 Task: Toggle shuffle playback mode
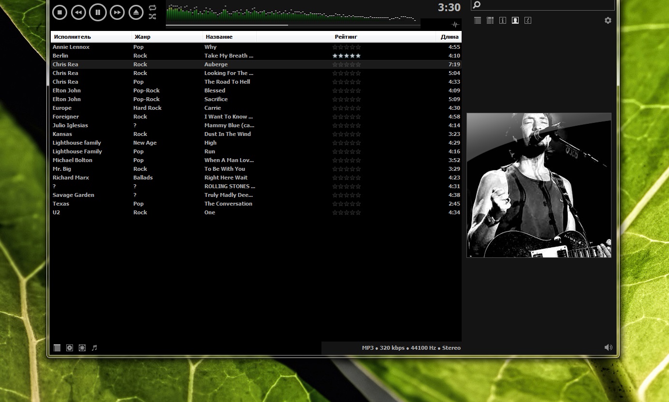tap(153, 16)
